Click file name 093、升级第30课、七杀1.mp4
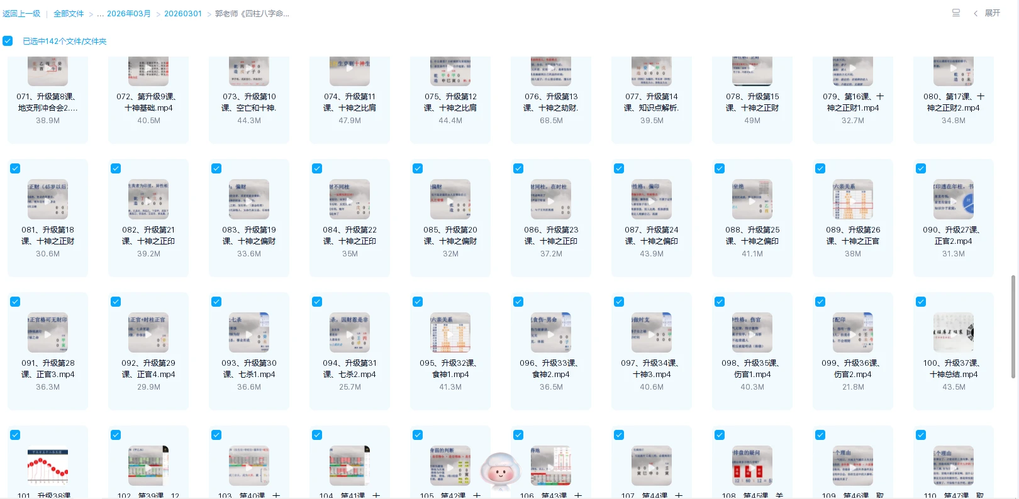1019x499 pixels. coord(249,368)
